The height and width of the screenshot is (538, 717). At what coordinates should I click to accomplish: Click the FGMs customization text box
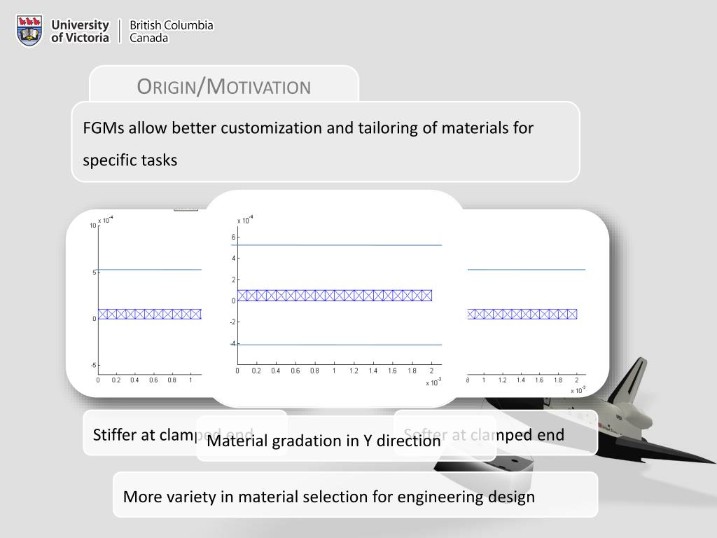(326, 142)
